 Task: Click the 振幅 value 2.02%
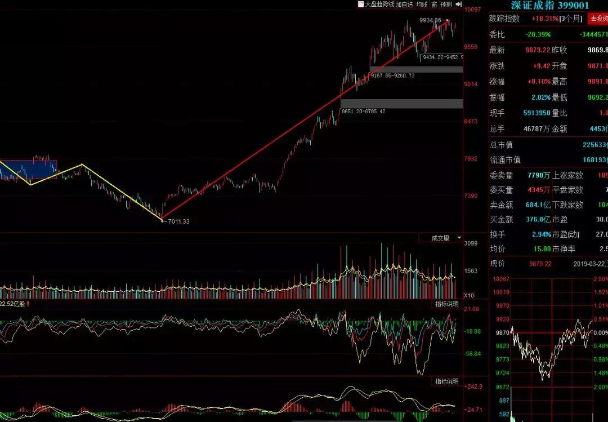541,97
